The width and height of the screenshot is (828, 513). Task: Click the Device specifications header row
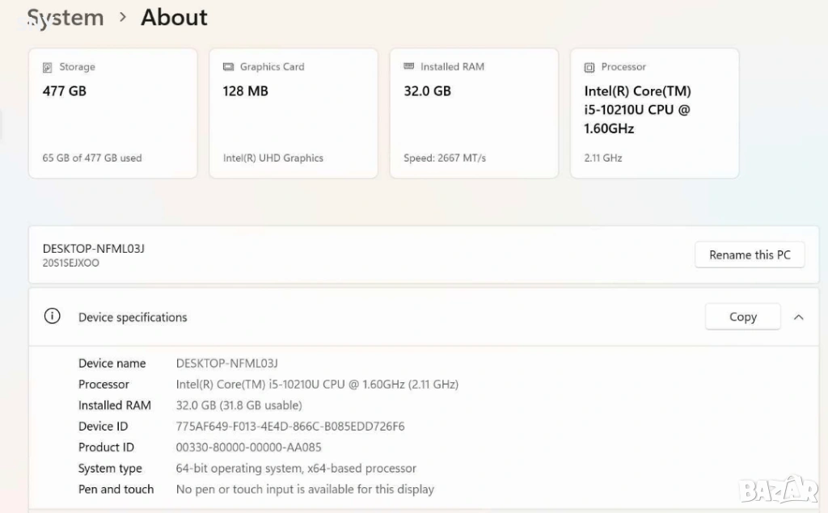pos(364,317)
